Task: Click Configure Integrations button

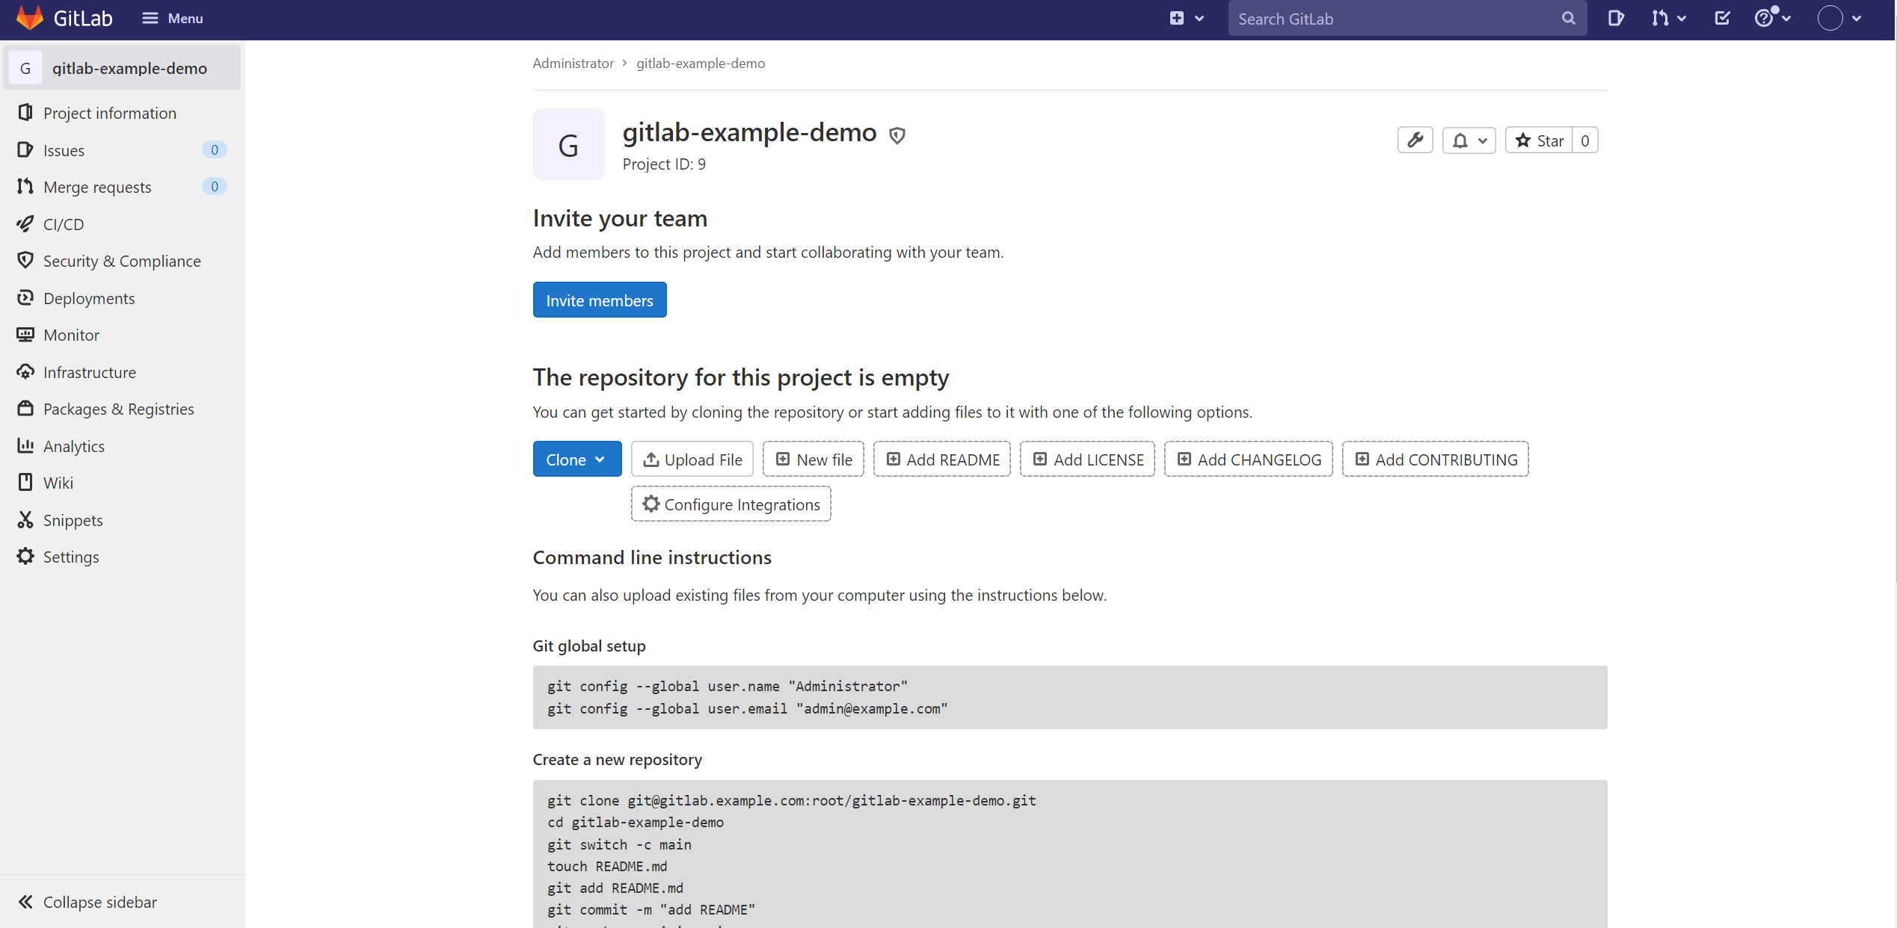Action: (x=731, y=504)
